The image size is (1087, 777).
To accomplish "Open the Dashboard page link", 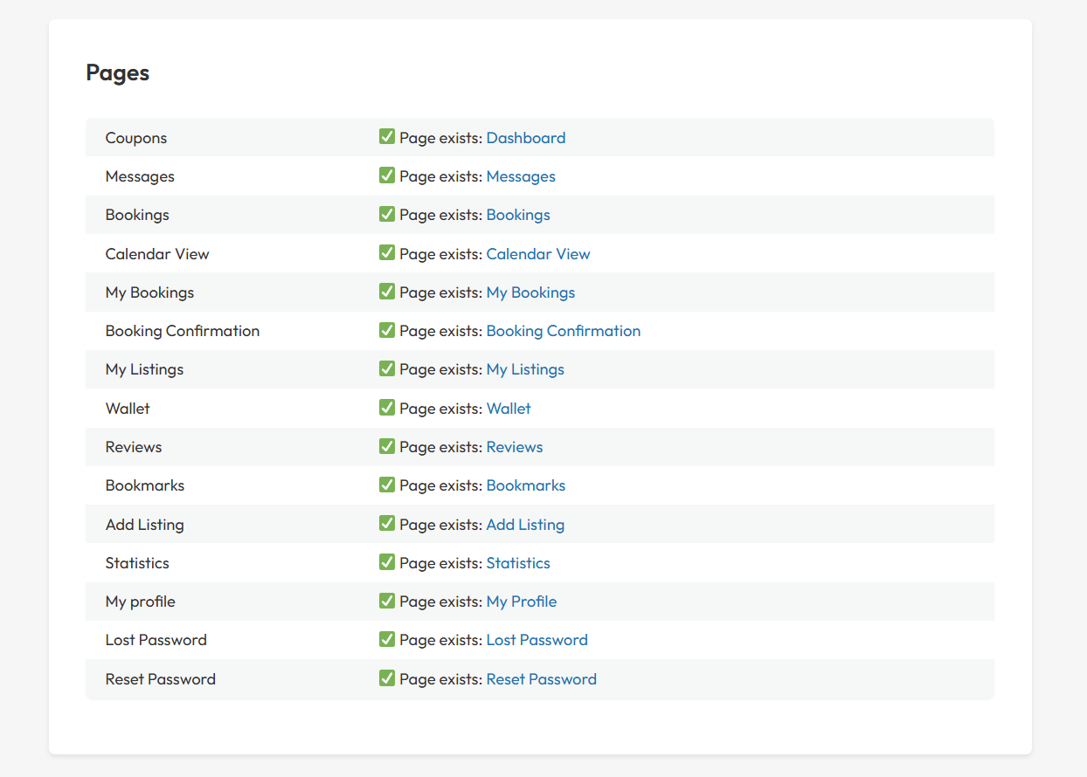I will click(x=525, y=138).
